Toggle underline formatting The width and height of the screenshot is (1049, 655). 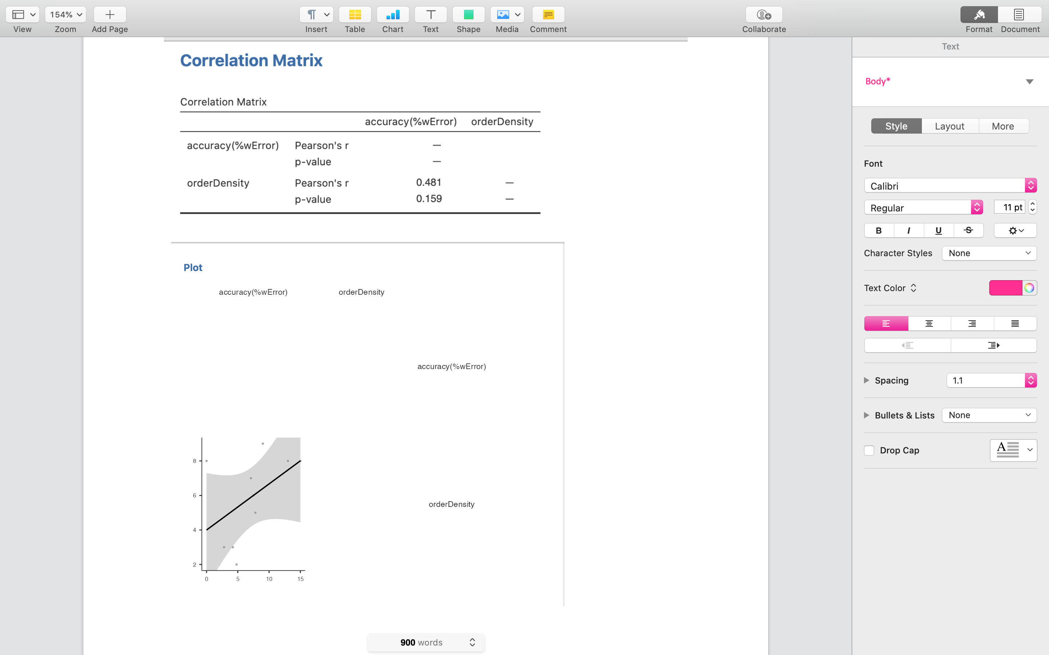pos(939,230)
